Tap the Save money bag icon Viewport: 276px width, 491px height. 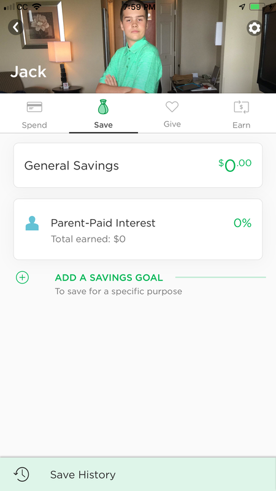pos(103,107)
